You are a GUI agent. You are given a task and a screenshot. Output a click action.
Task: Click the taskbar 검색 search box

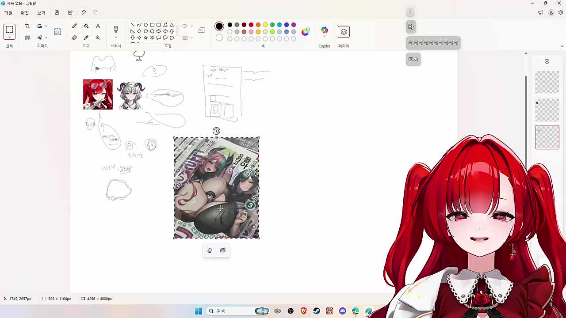click(x=239, y=311)
